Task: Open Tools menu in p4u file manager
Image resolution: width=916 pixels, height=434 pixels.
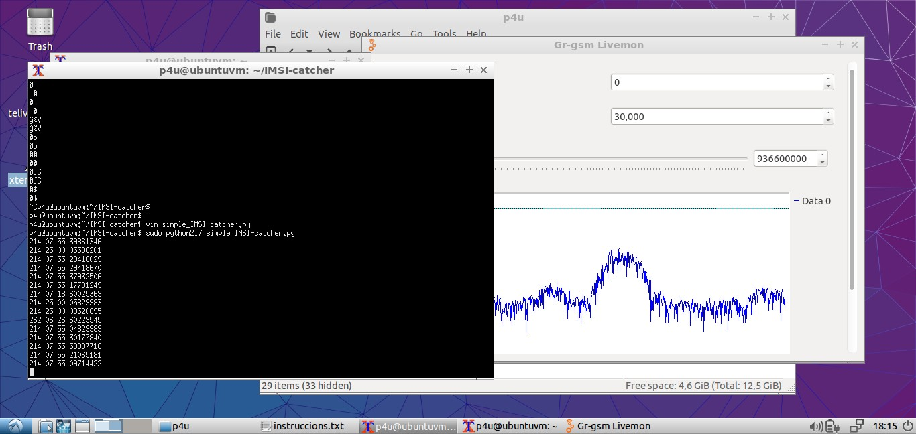Action: coord(444,34)
